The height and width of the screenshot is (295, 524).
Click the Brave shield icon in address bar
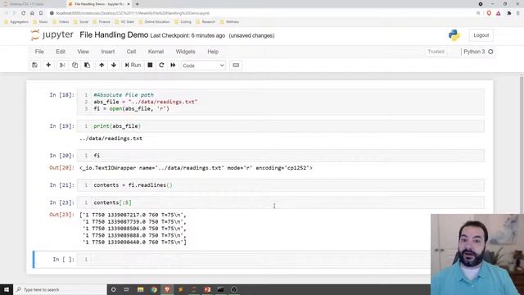[x=489, y=13]
